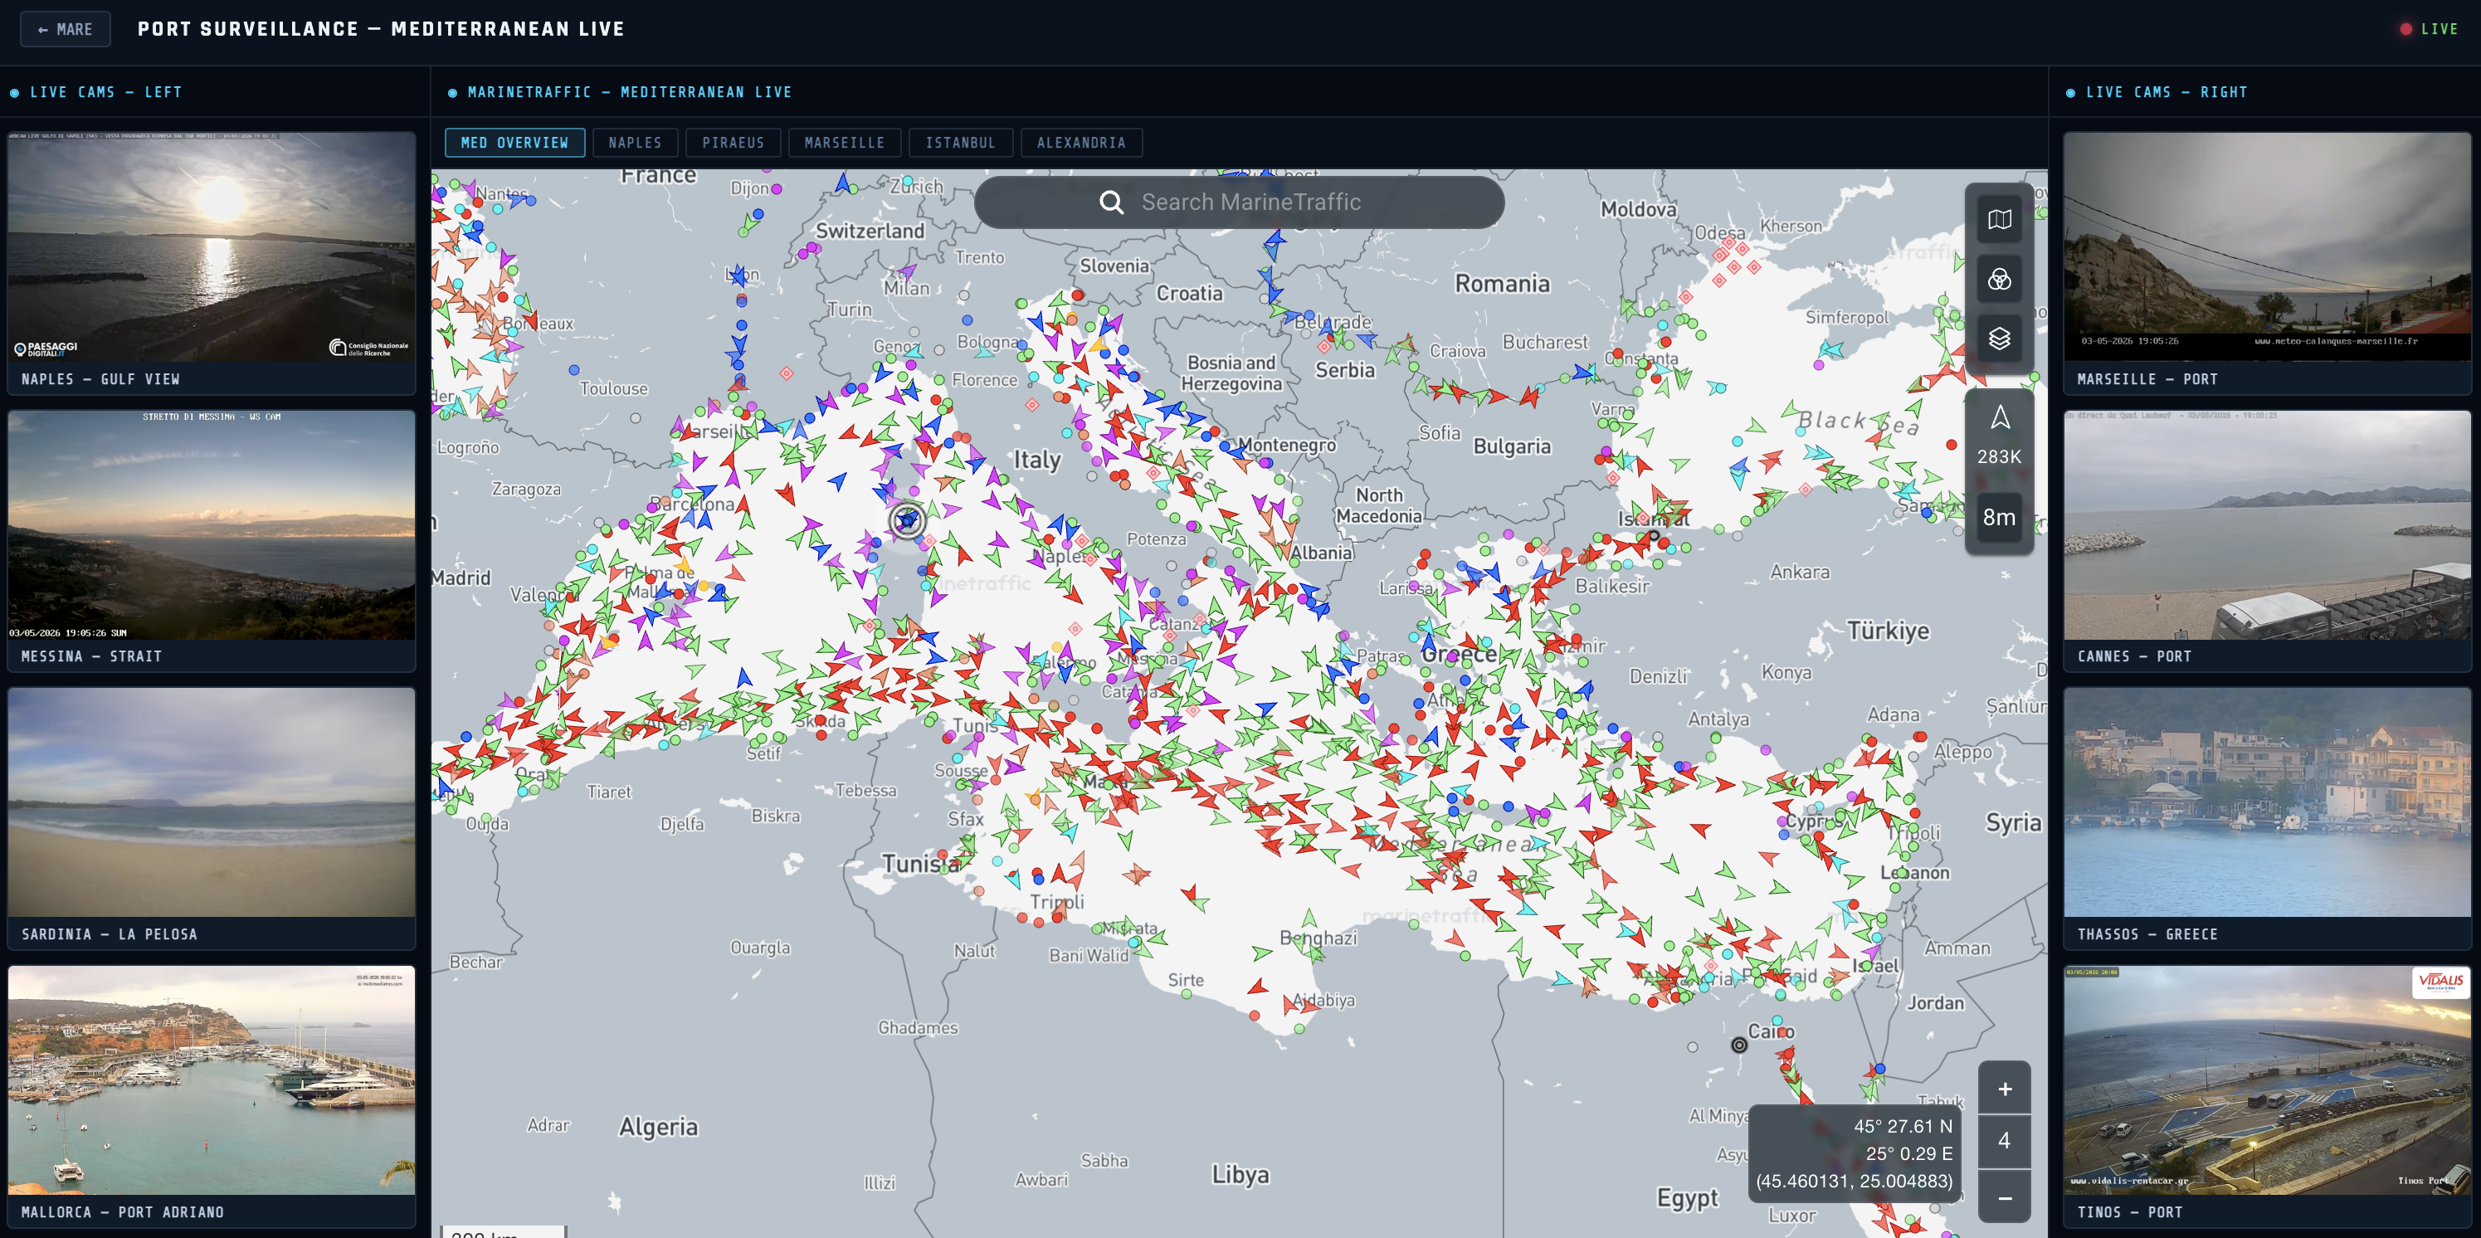The image size is (2481, 1238).
Task: Click the THASSOS – GREECE caption
Action: pyautogui.click(x=2147, y=934)
